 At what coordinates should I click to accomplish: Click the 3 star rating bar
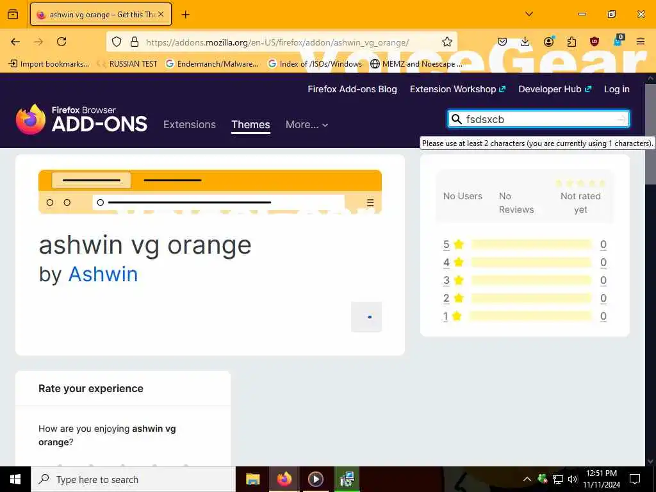pos(531,281)
